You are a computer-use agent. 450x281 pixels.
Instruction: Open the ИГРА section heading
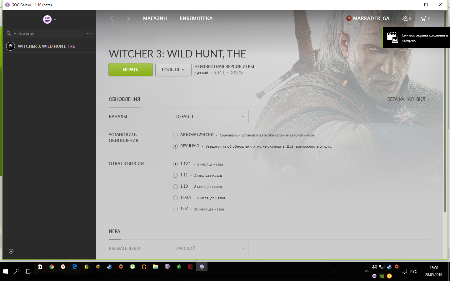pyautogui.click(x=114, y=231)
